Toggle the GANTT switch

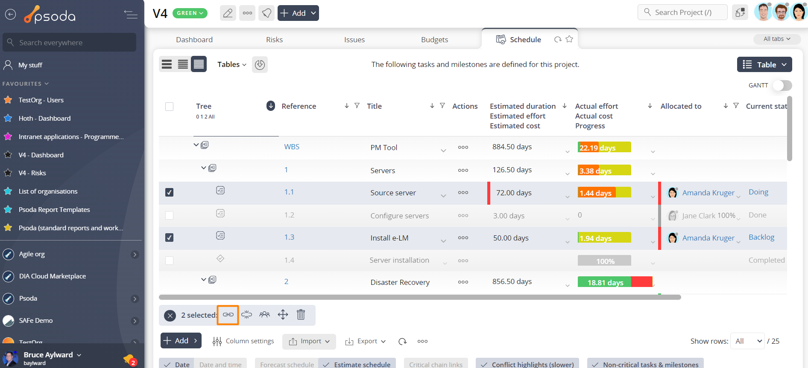click(x=782, y=85)
